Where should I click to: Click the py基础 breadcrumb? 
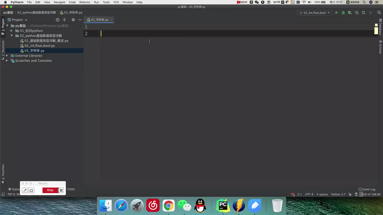click(x=8, y=13)
